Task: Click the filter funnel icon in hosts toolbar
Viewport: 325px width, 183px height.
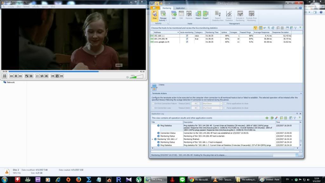Action: (x=295, y=28)
